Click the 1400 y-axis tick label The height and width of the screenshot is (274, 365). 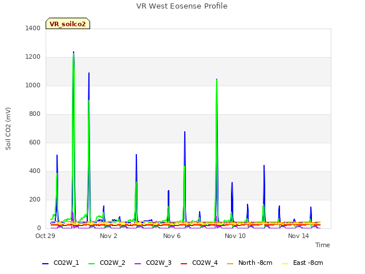click(x=33, y=28)
